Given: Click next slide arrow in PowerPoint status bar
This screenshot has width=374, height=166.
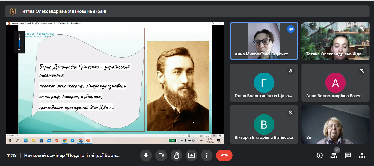Looking at the screenshot, I should click(193, 135).
